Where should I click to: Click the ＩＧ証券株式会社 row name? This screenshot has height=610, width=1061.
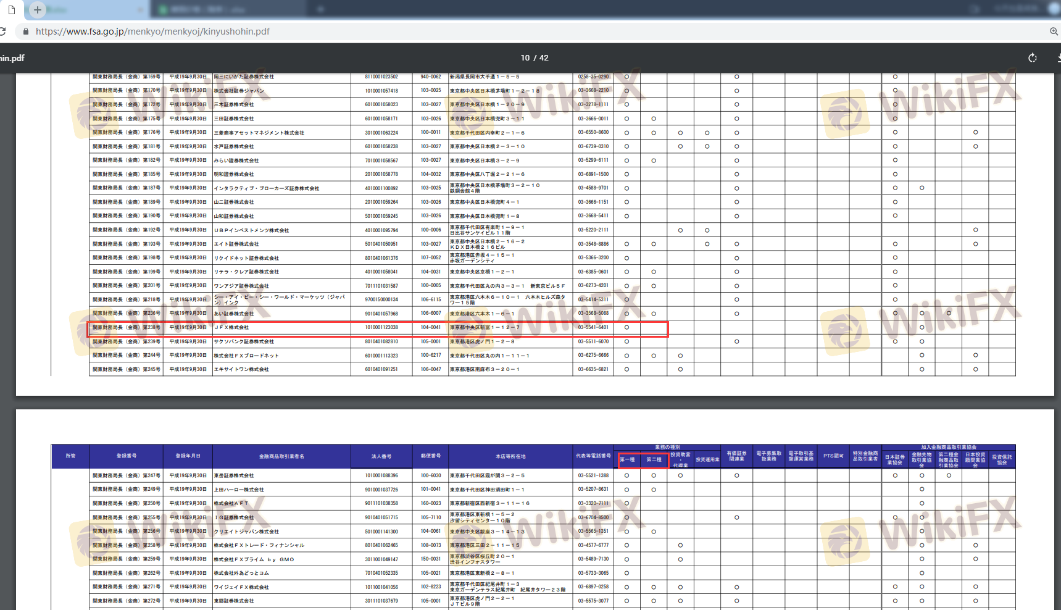[233, 517]
